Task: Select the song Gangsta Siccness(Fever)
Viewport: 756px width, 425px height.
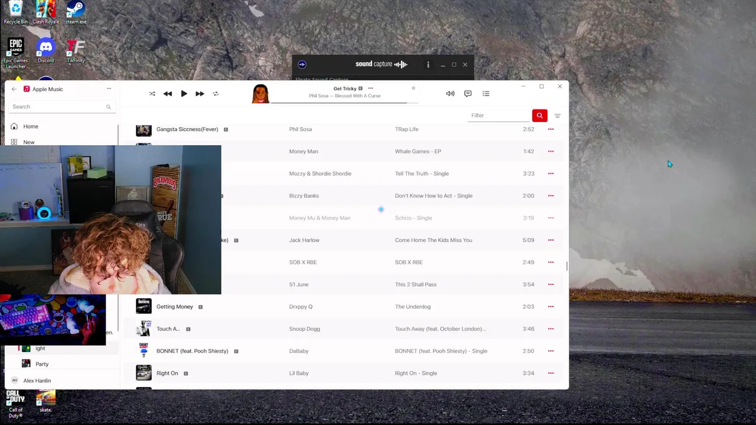Action: [x=187, y=129]
